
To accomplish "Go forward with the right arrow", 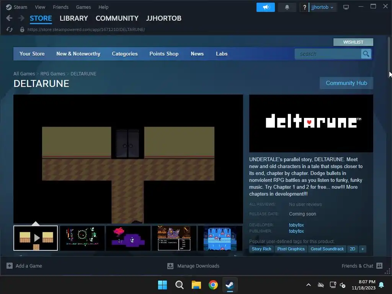I will [x=21, y=18].
